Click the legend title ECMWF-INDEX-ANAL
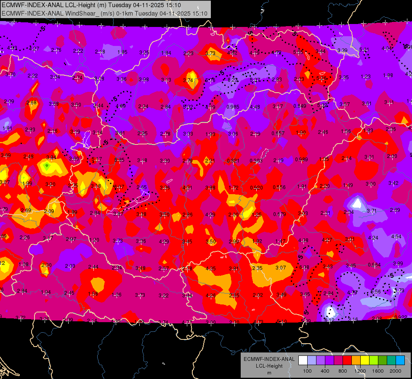The height and width of the screenshot is (379, 412). pos(269,359)
